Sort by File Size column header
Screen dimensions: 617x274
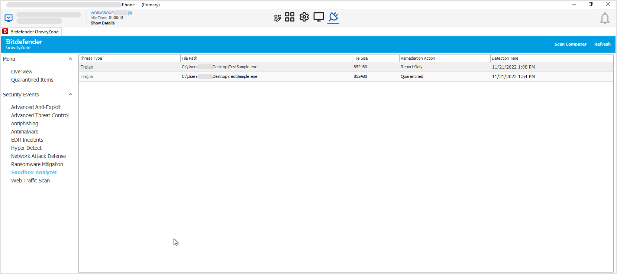point(375,58)
